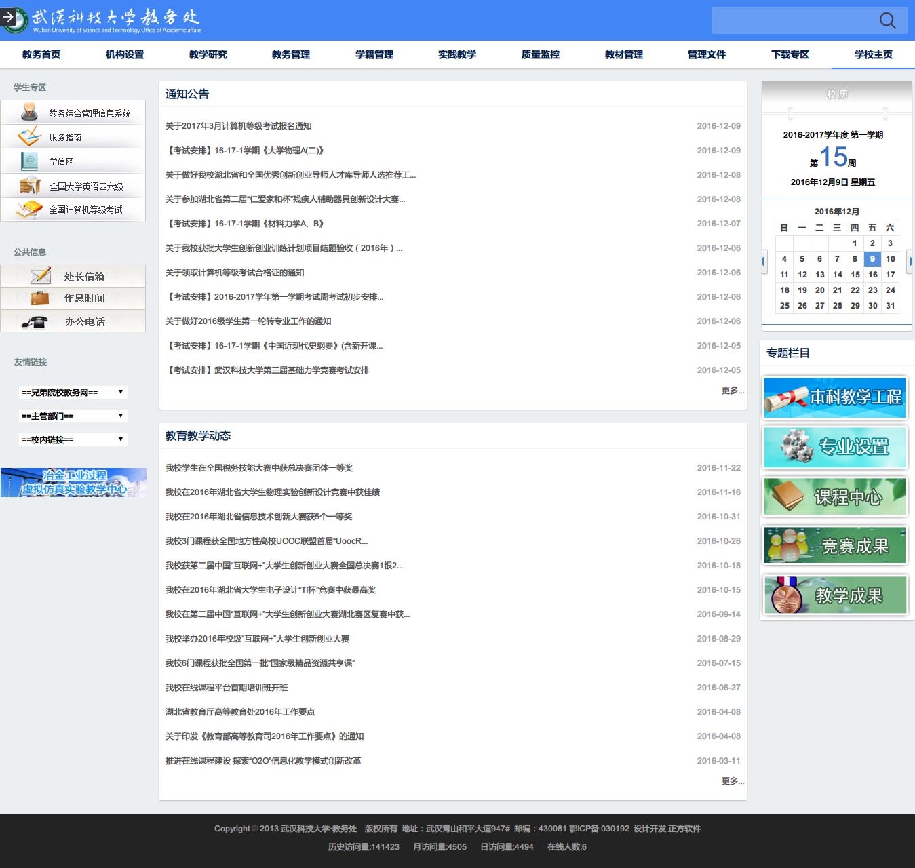Click the 处长信箱 envelope icon
The image size is (915, 868).
(x=41, y=275)
